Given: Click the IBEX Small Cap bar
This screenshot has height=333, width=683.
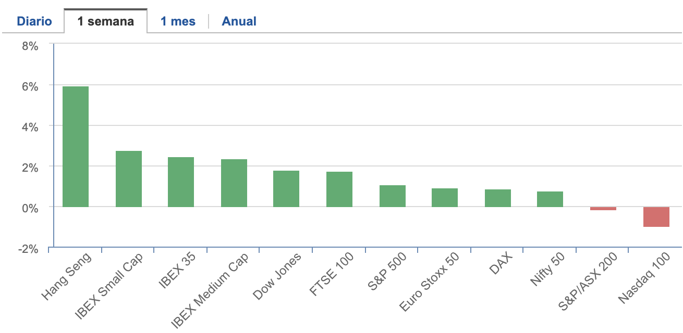Looking at the screenshot, I should click(x=129, y=179).
